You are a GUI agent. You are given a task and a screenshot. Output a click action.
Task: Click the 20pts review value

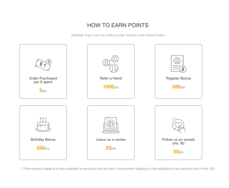point(111,148)
